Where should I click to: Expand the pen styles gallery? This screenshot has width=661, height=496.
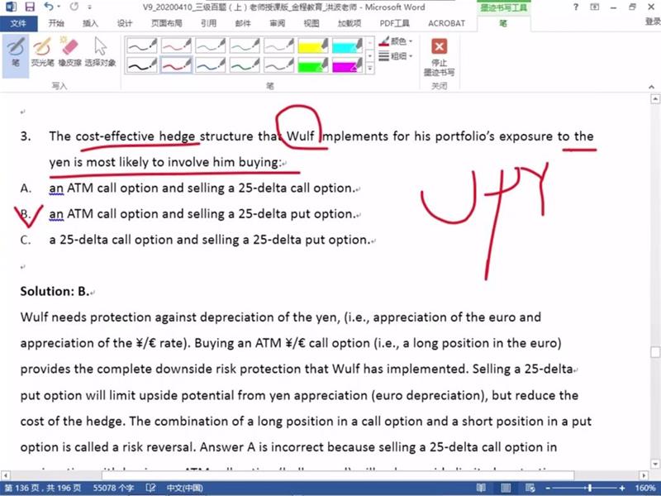point(370,69)
